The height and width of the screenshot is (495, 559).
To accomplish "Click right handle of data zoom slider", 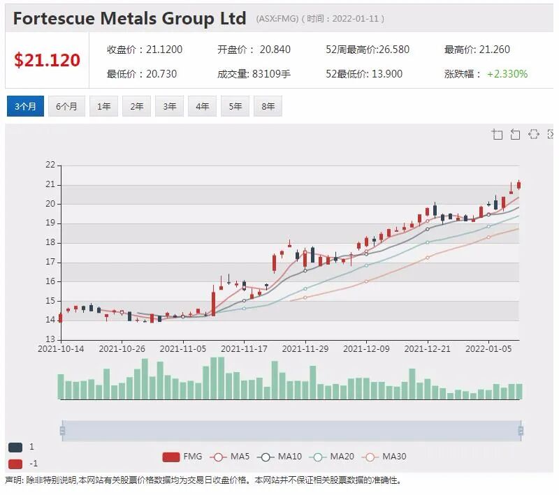I will click(521, 431).
